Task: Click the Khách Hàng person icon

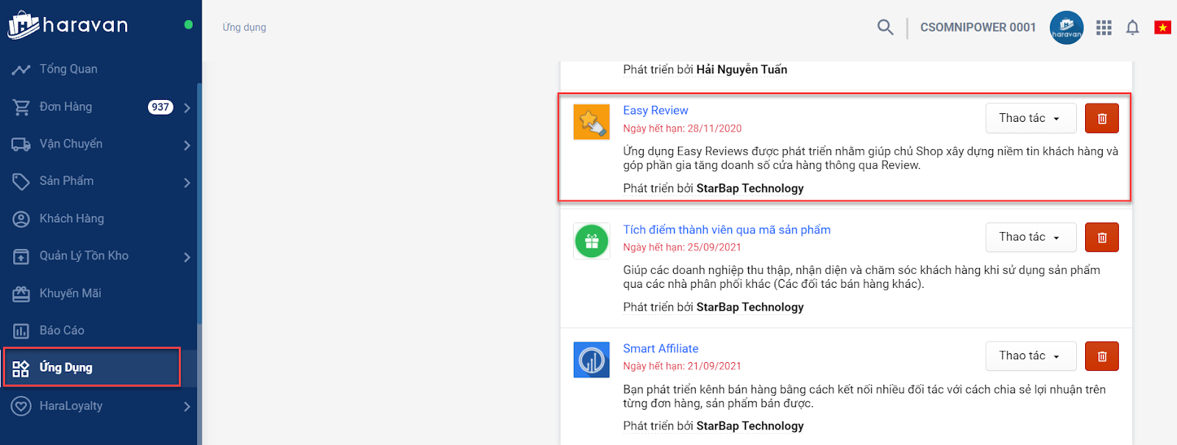Action: (21, 219)
